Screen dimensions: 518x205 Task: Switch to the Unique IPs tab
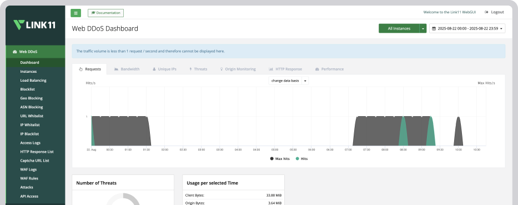164,69
